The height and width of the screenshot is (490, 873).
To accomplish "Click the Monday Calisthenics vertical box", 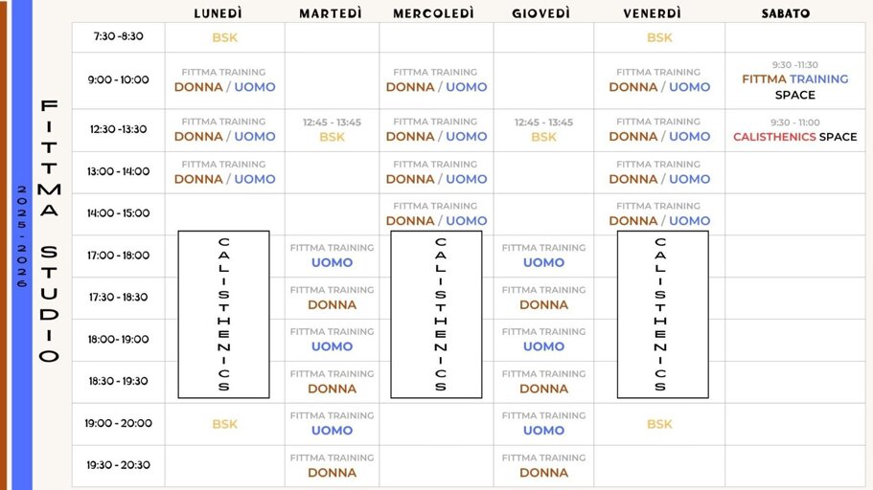I will [223, 314].
